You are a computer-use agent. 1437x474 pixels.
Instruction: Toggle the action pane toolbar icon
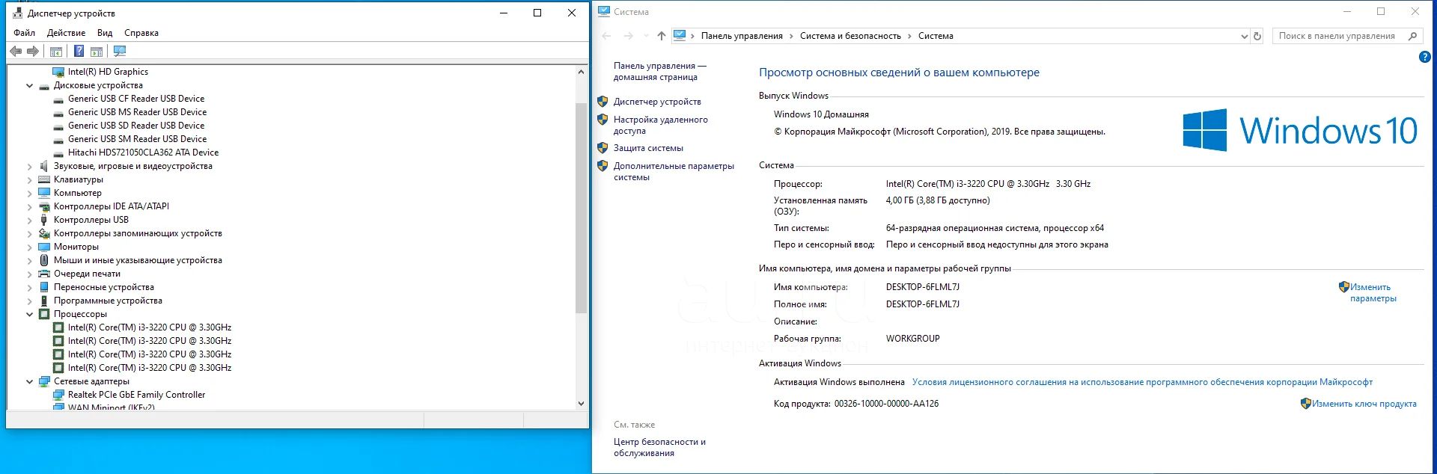pyautogui.click(x=97, y=52)
